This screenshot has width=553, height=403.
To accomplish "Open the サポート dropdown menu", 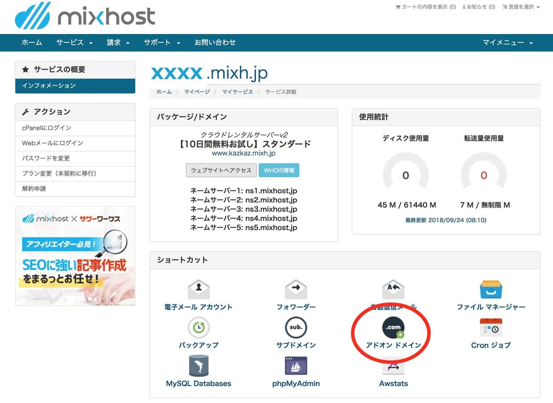I will (x=162, y=42).
